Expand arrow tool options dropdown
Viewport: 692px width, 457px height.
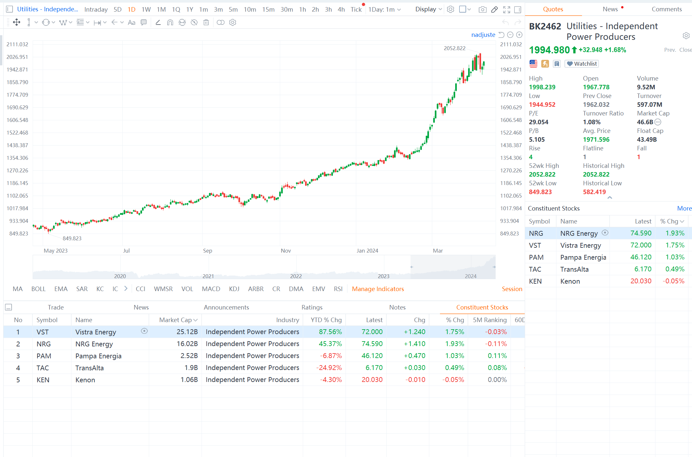[122, 22]
